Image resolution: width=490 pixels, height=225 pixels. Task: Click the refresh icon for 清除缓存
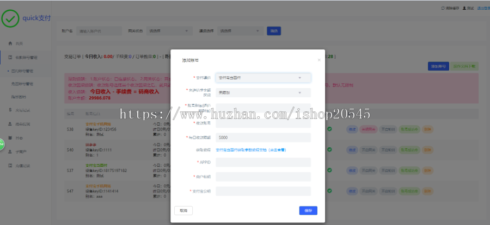(x=443, y=8)
